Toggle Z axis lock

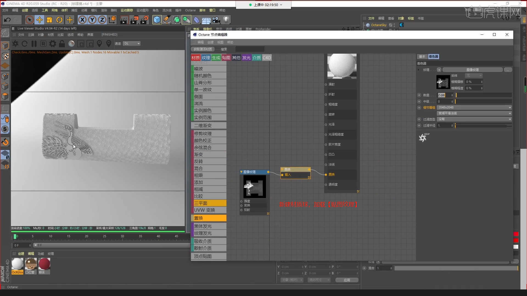point(102,20)
